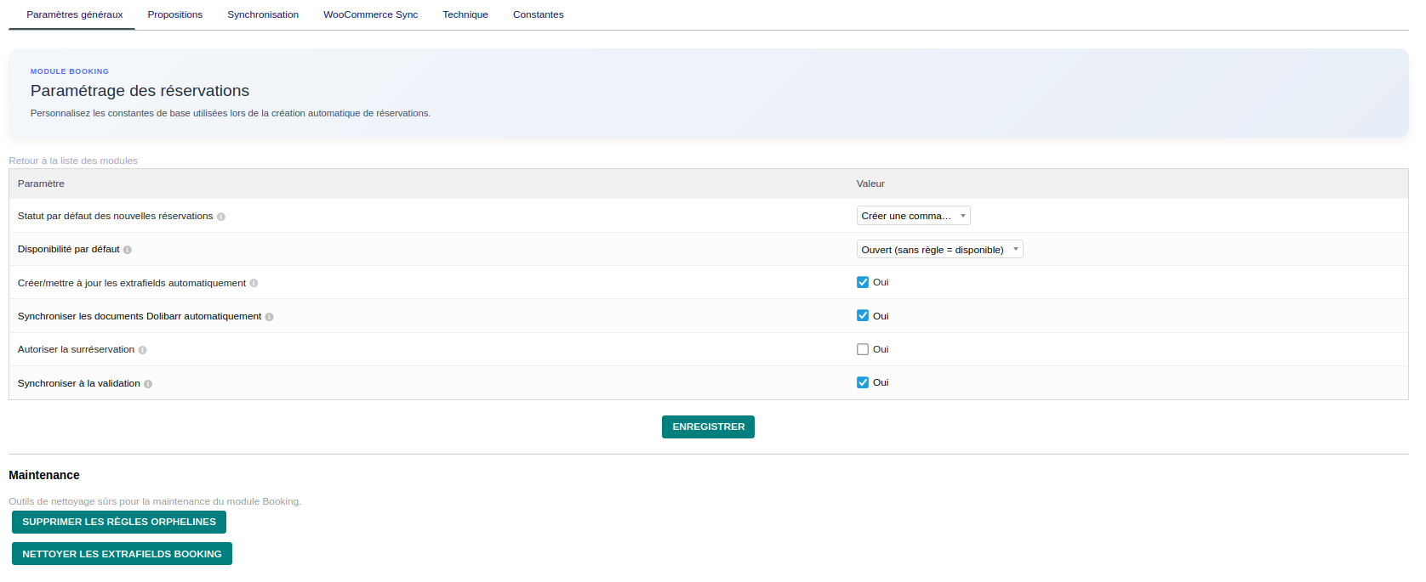The width and height of the screenshot is (1426, 582).
Task: Select the Technique tab
Action: [x=465, y=14]
